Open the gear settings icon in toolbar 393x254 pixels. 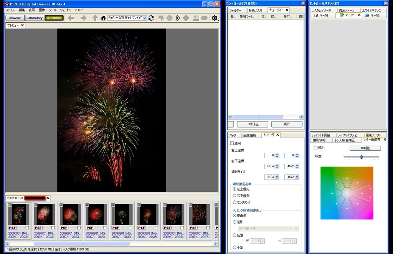coord(215,18)
